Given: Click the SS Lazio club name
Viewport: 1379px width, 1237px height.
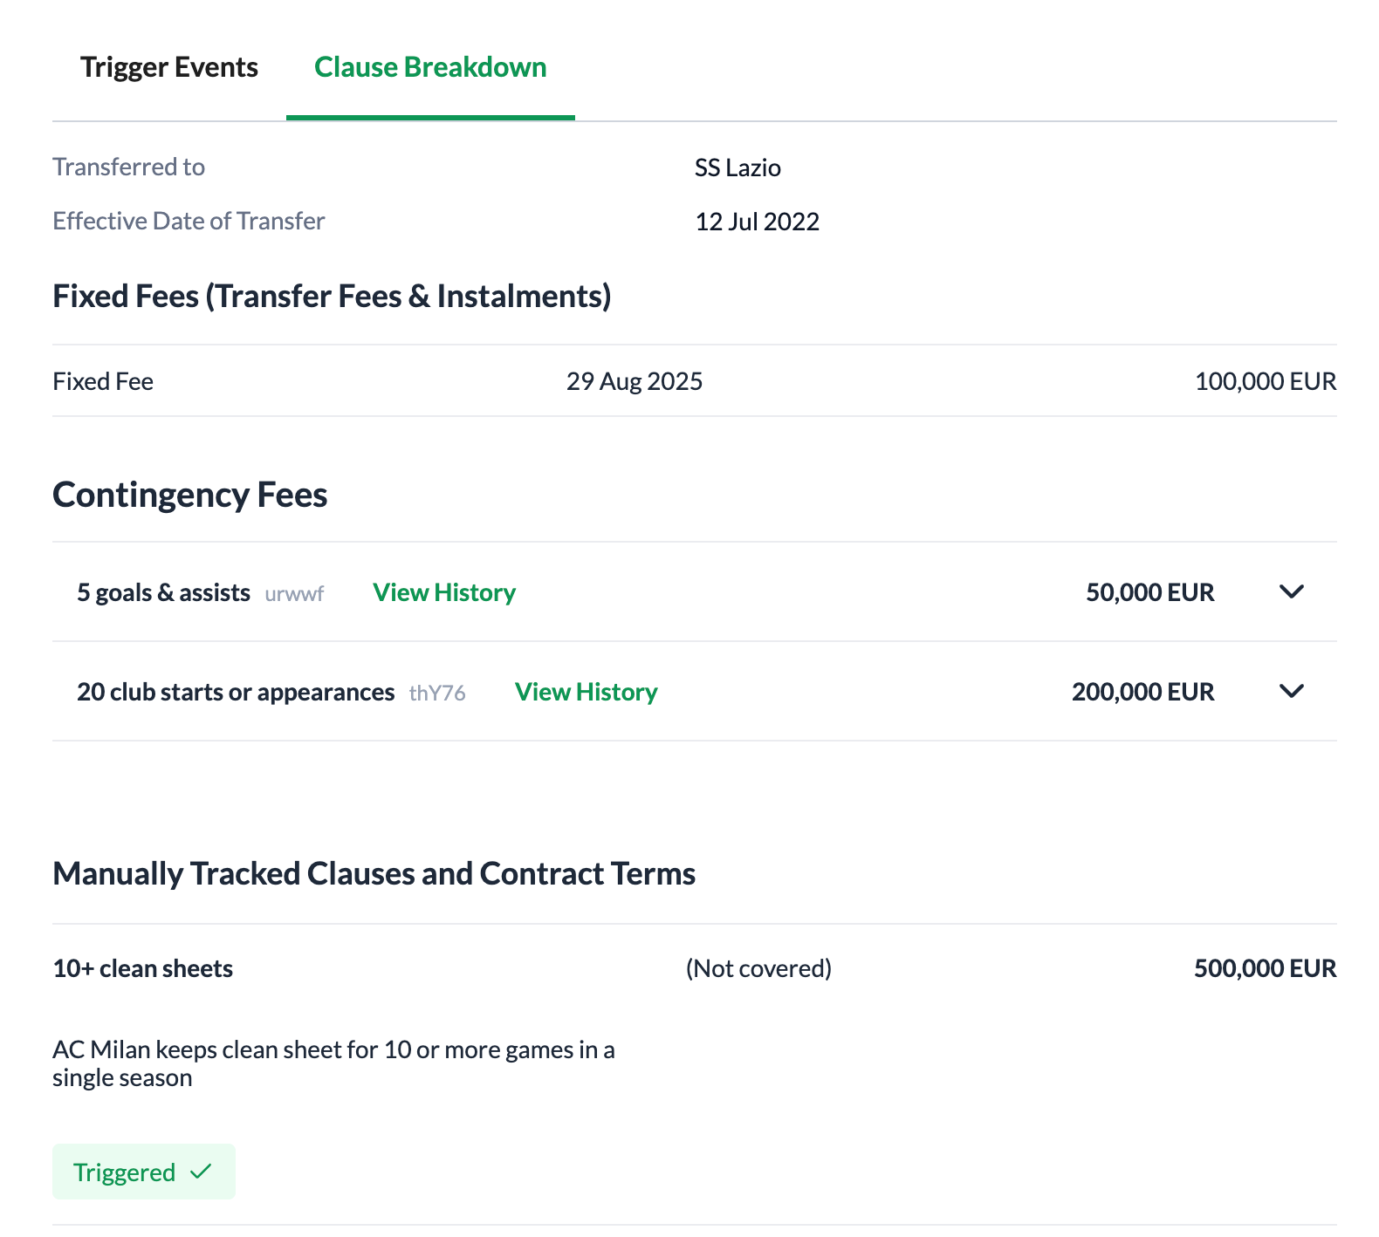Looking at the screenshot, I should (x=738, y=167).
